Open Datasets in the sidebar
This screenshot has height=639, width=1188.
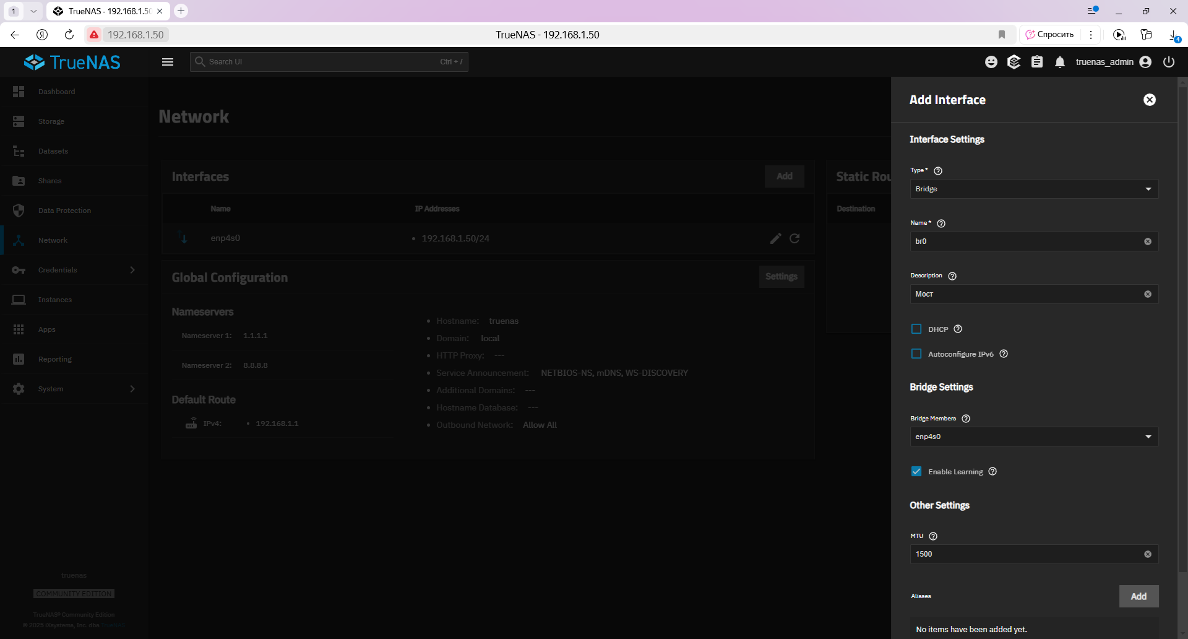pyautogui.click(x=74, y=151)
